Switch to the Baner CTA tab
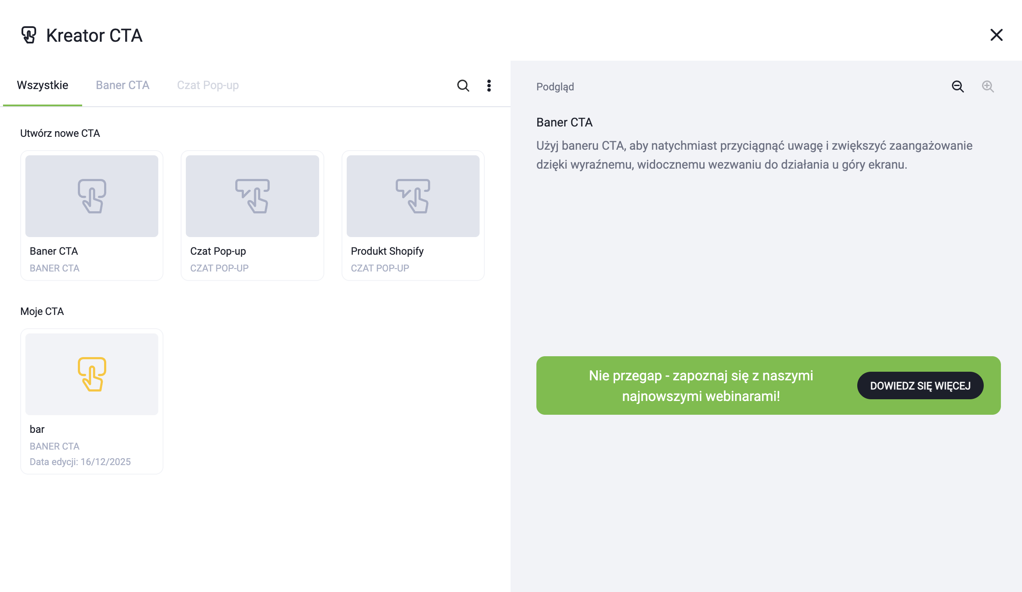The image size is (1022, 592). pos(123,85)
